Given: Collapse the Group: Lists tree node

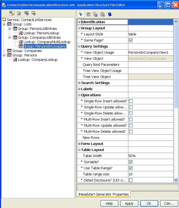Looking at the screenshot, I should [4, 24].
